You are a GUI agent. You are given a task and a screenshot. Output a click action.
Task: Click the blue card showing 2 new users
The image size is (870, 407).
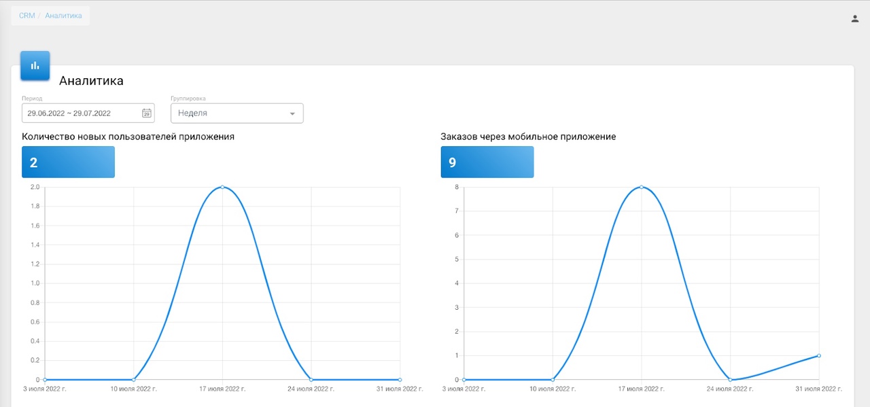[68, 162]
